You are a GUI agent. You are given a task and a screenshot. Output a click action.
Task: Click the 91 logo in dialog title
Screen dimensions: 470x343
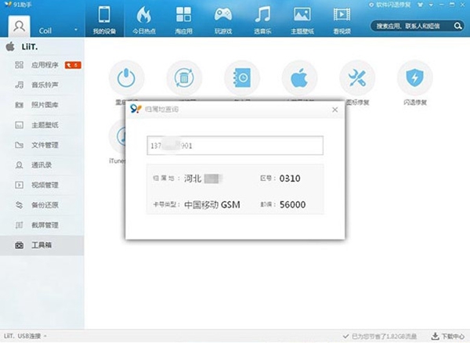point(136,108)
